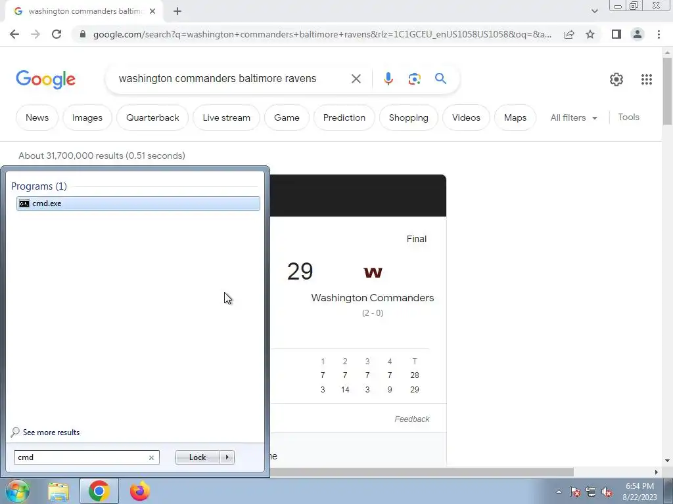Open Windows Explorer from the taskbar
673x504 pixels.
point(58,492)
